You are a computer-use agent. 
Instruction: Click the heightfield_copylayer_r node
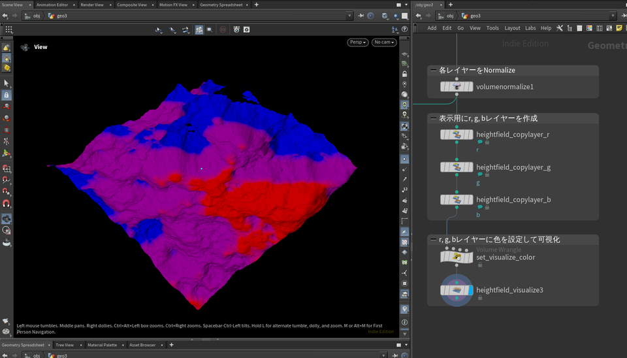[457, 135]
